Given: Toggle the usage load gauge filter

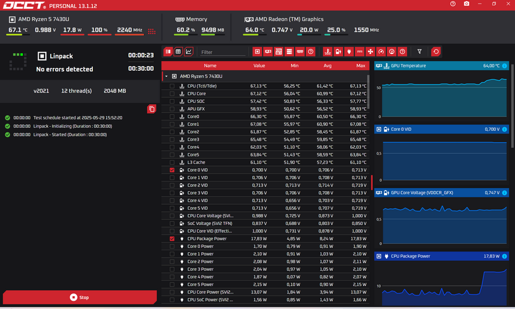Looking at the screenshot, I should pyautogui.click(x=392, y=52).
